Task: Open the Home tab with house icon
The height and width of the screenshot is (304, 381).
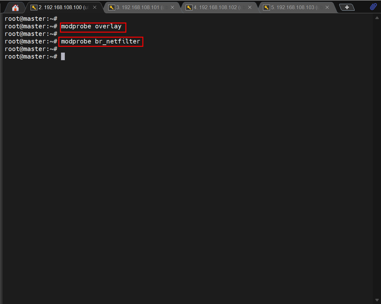Action: pos(15,8)
